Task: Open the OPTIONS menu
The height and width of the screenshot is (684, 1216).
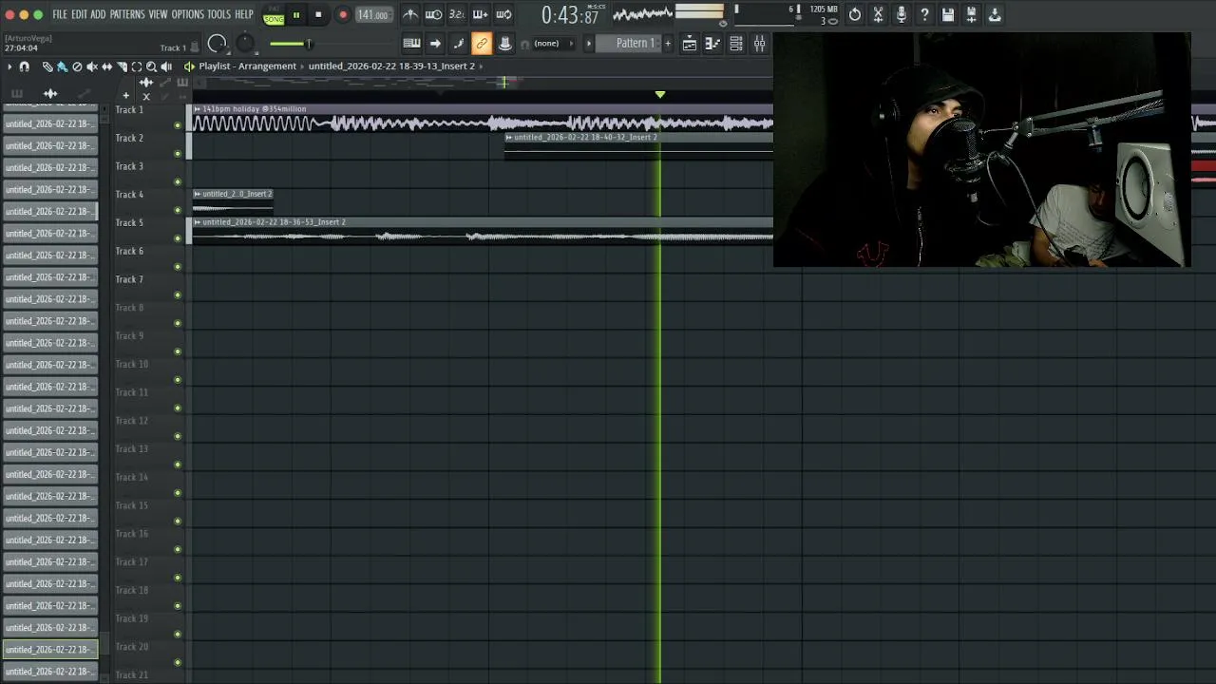Action: click(x=188, y=14)
